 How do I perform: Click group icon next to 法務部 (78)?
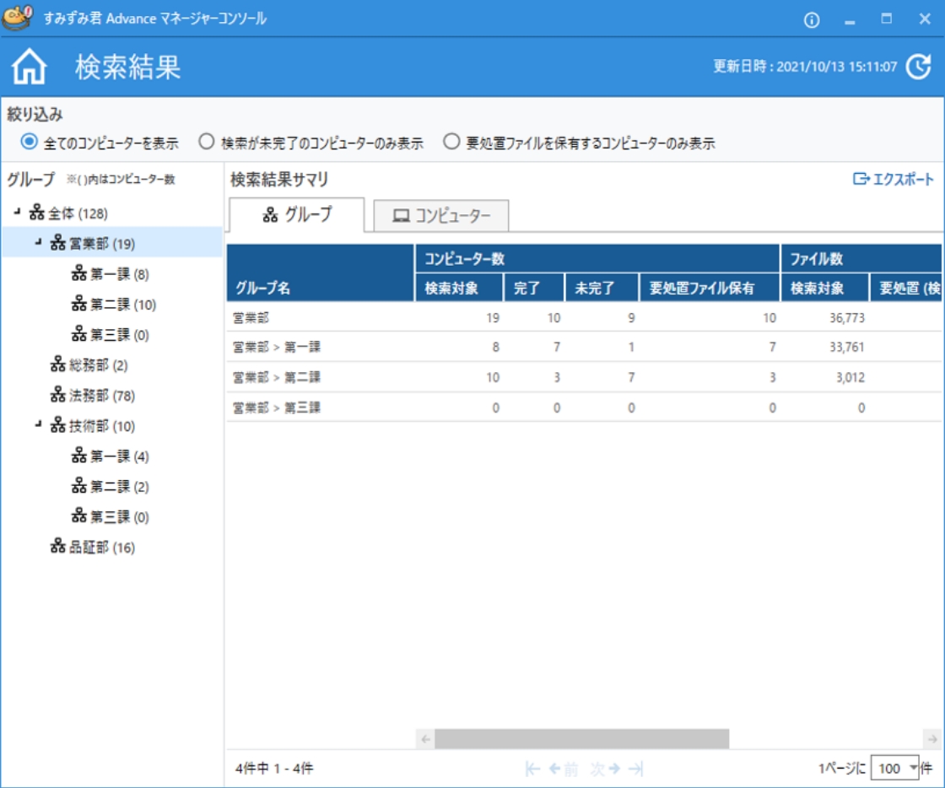point(58,395)
